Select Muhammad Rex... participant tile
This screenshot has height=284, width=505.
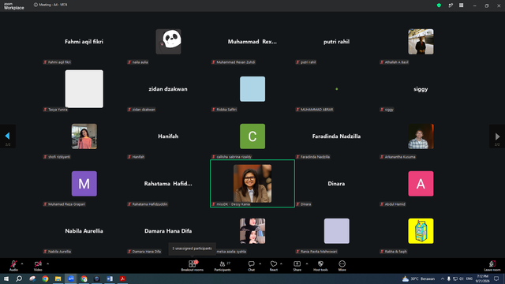pyautogui.click(x=252, y=42)
